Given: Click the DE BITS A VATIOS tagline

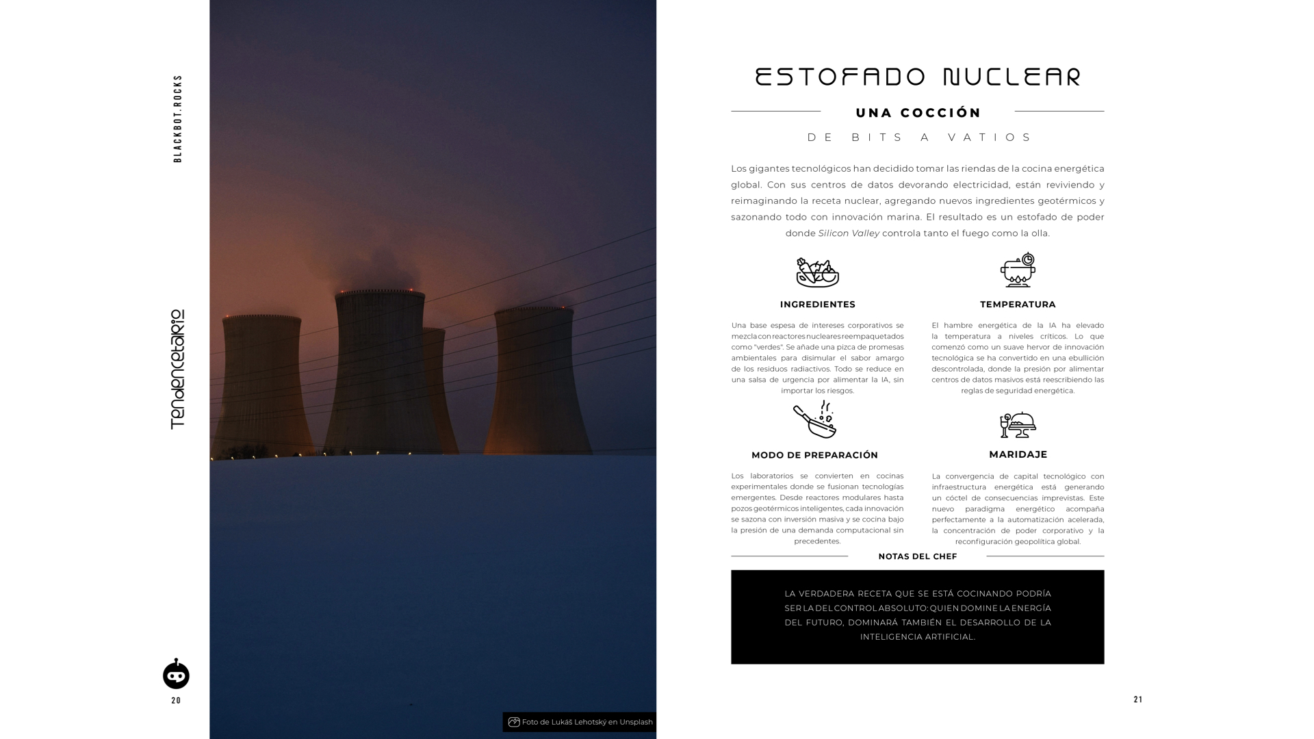Looking at the screenshot, I should click(918, 138).
